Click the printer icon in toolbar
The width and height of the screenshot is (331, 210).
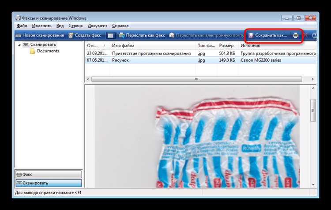pos(296,35)
